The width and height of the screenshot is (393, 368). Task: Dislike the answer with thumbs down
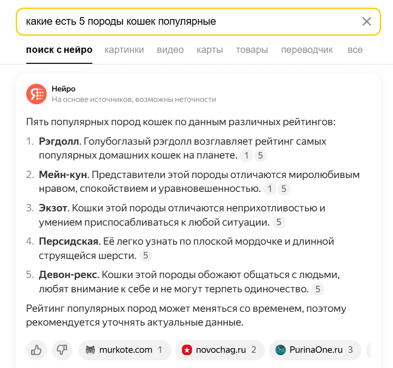point(62,350)
